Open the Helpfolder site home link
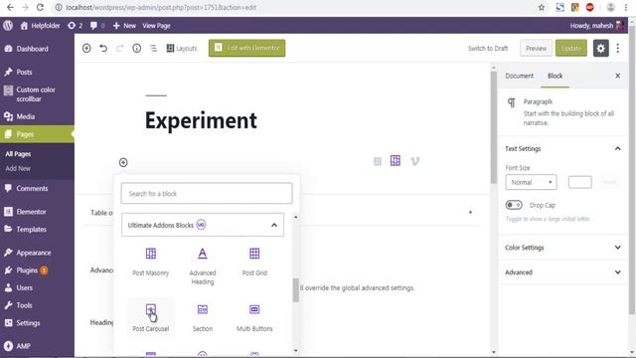636x358 pixels. tap(40, 26)
